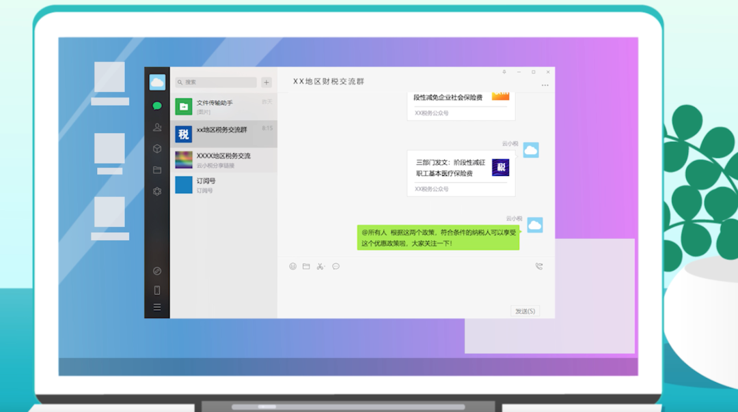Image resolution: width=738 pixels, height=412 pixels.
Task: Click the colorful XXXX地区税务交流 avatar thumbnail
Action: point(184,160)
